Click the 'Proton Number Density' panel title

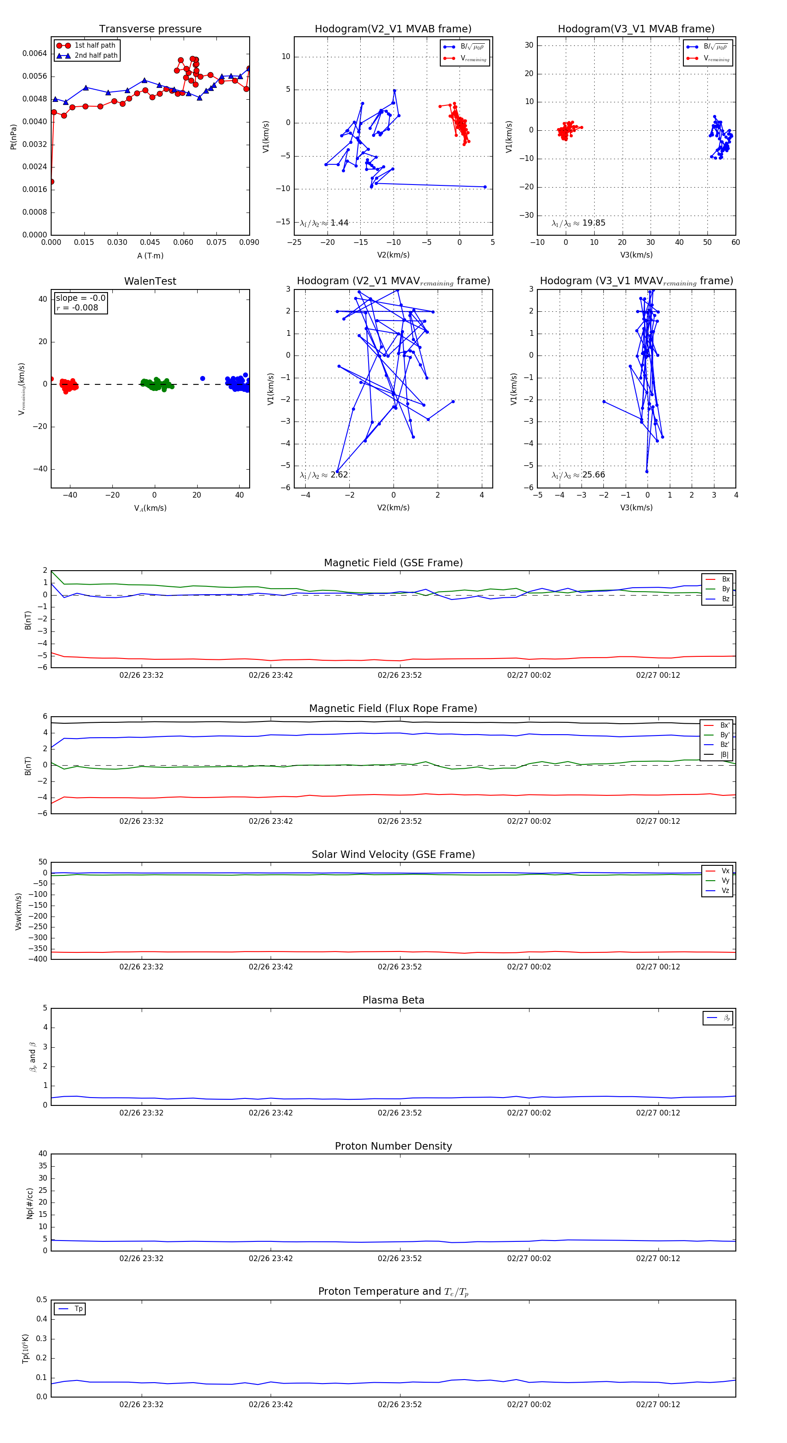tap(393, 1146)
